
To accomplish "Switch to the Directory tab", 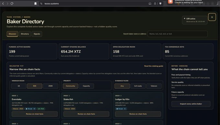I will click(25, 34).
